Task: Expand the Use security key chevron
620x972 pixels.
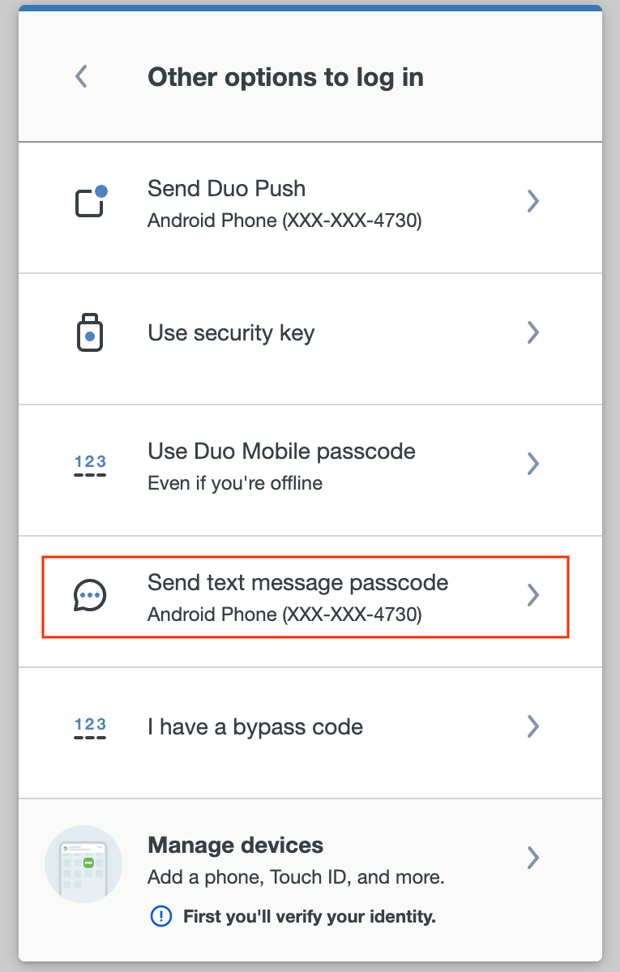Action: [x=533, y=332]
